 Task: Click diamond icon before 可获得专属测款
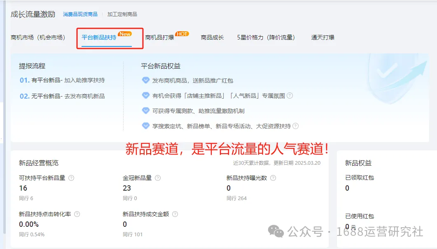(x=146, y=111)
